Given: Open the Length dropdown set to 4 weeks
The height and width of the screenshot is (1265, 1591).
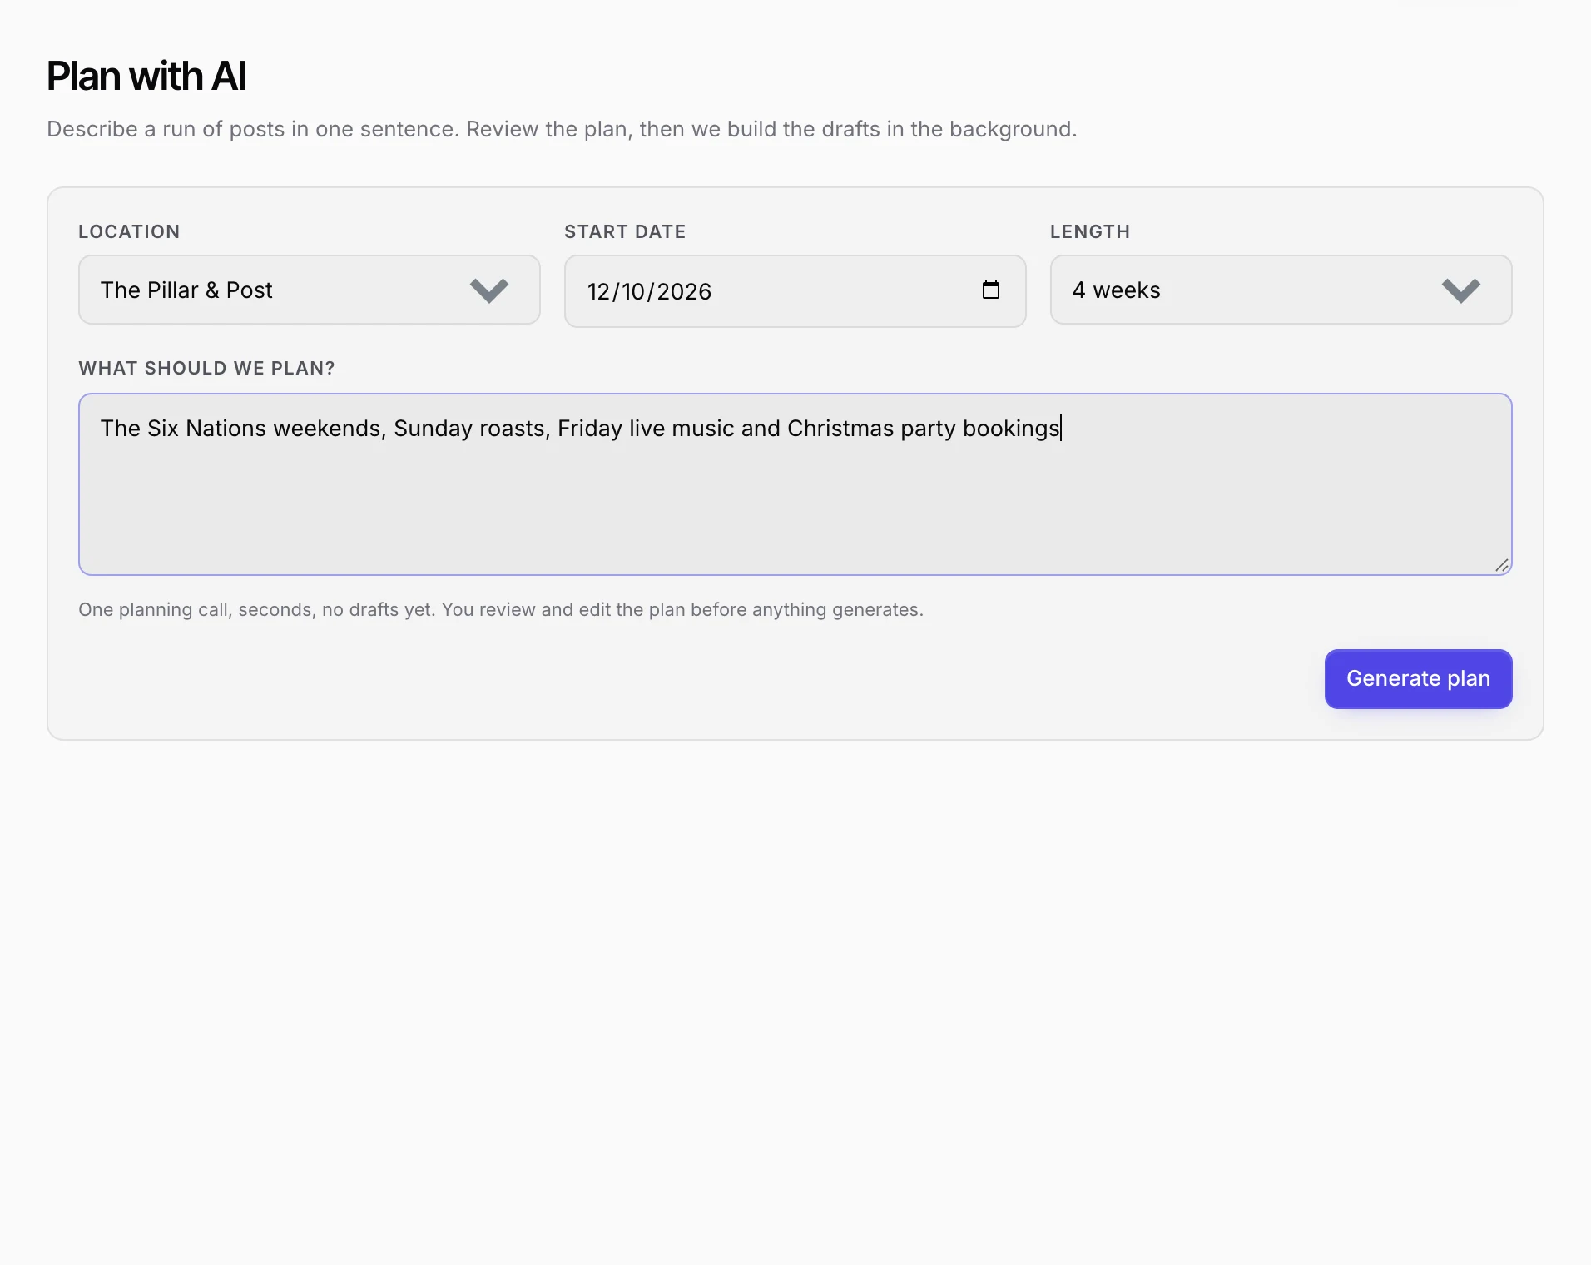Looking at the screenshot, I should [x=1281, y=290].
